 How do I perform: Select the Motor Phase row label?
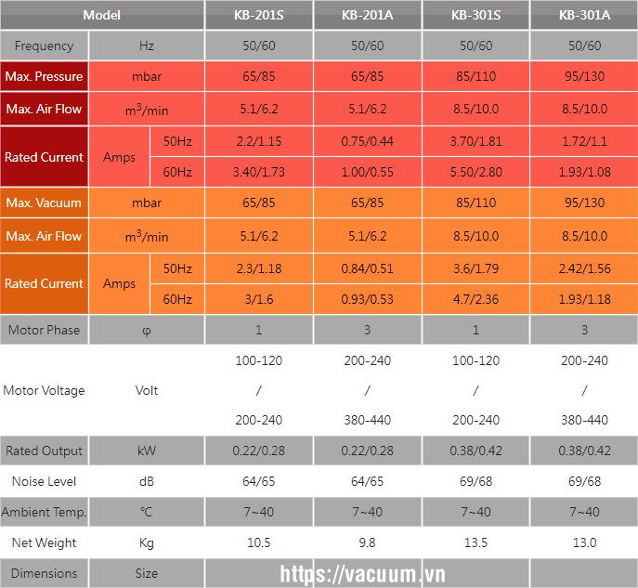(44, 330)
